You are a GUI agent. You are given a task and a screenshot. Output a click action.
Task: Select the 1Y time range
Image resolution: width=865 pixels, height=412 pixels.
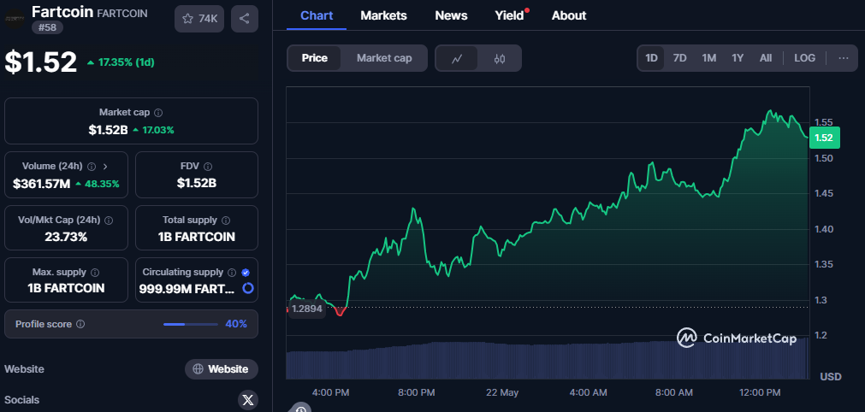pos(738,58)
